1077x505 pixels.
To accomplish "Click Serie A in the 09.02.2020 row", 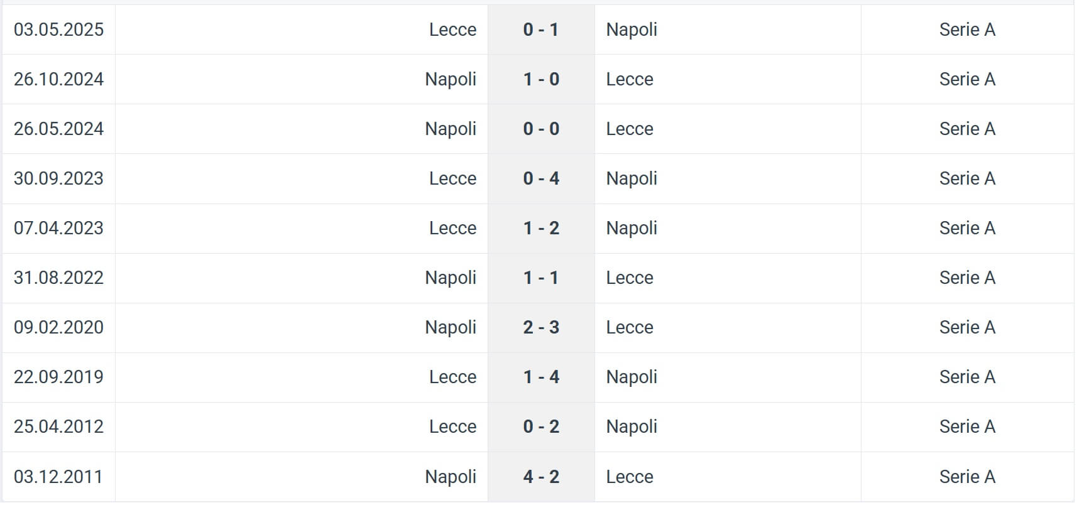I will [x=966, y=327].
